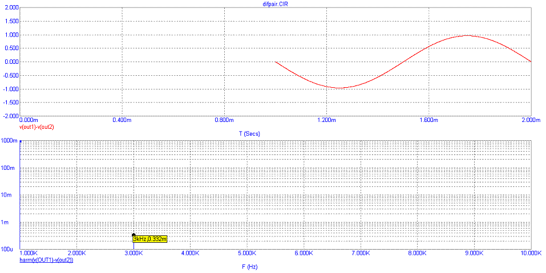
Task: Click the 1.200m time axis label
Action: (x=326, y=120)
